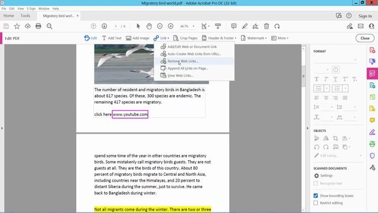Close the Migratory bird world document tab
The image size is (378, 213).
(77, 16)
